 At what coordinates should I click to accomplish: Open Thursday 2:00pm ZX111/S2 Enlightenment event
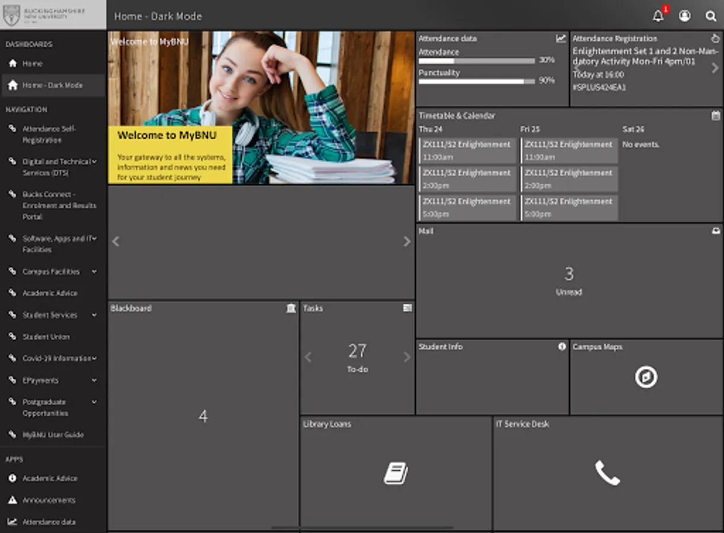[x=468, y=179]
